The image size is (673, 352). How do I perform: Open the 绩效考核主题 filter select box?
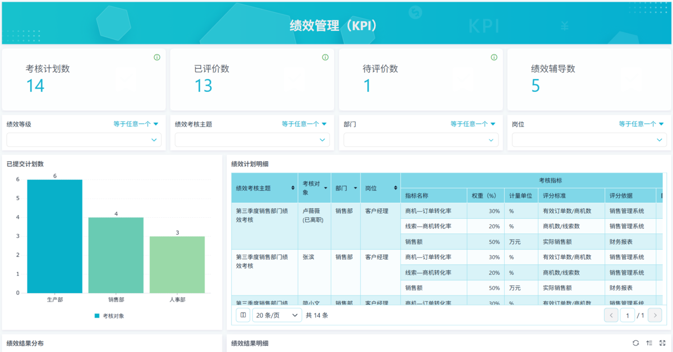[252, 140]
